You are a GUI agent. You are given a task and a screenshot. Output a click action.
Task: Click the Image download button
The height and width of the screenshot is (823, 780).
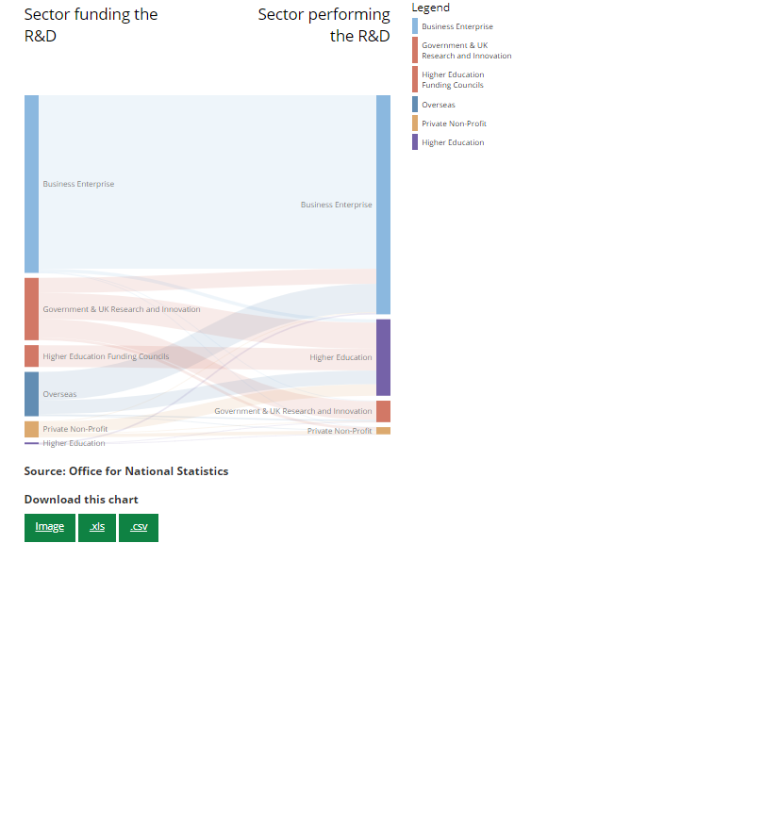50,527
